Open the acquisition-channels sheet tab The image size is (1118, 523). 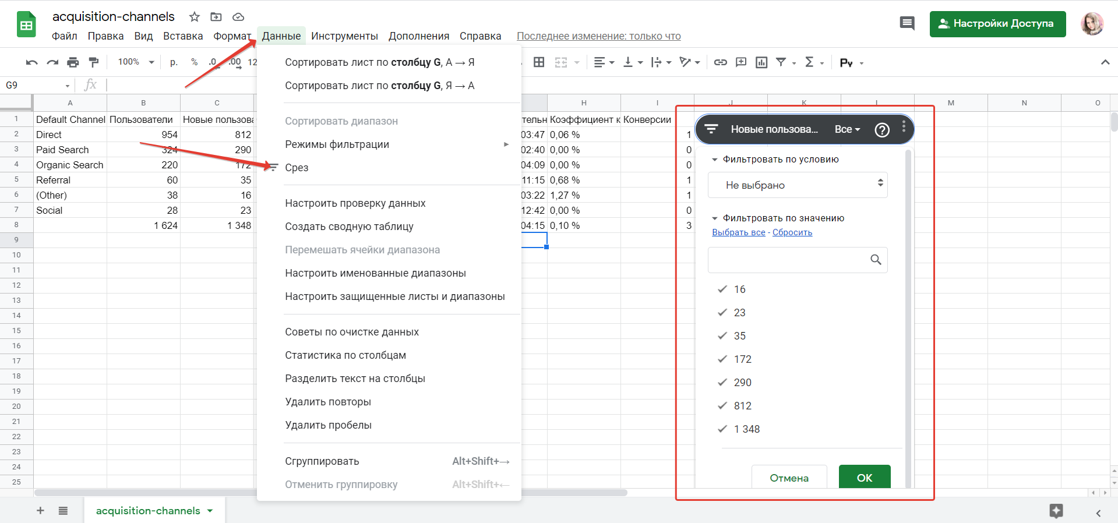coord(148,511)
